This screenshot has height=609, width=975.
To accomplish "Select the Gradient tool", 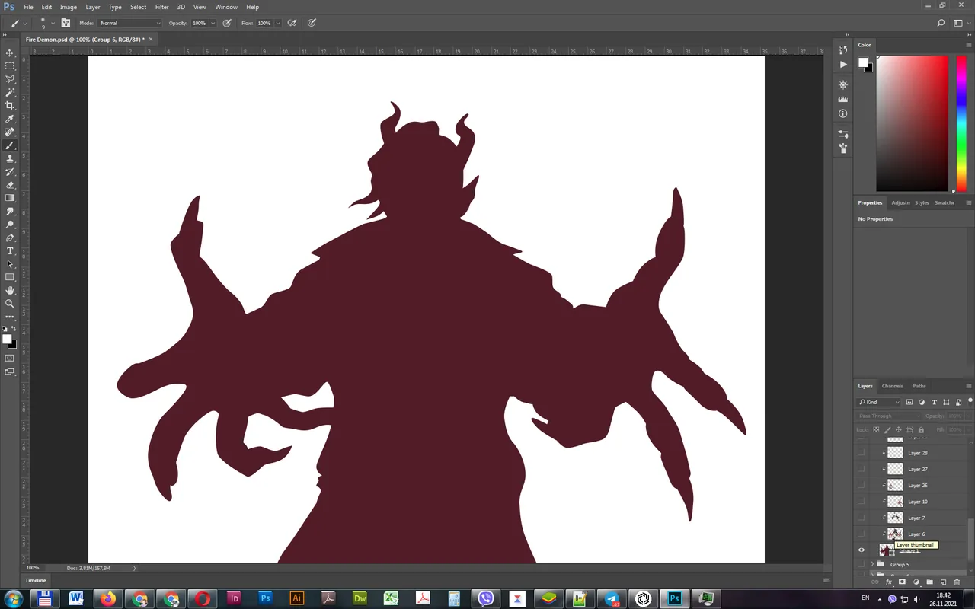I will pos(10,198).
